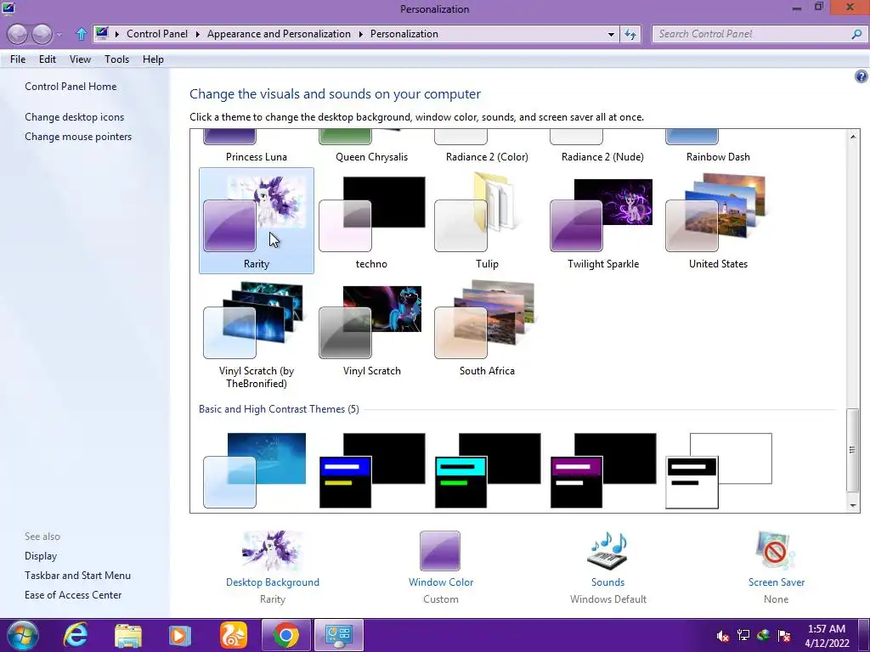The width and height of the screenshot is (870, 652).
Task: Launch Internet Explorer from taskbar
Action: 75,635
